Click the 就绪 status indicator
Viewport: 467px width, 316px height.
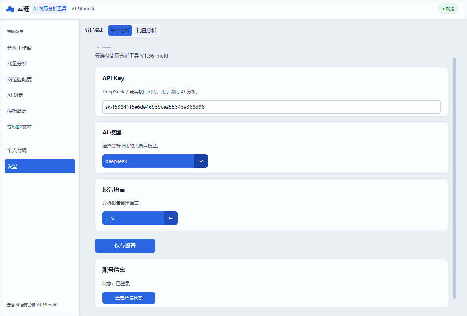coord(448,9)
